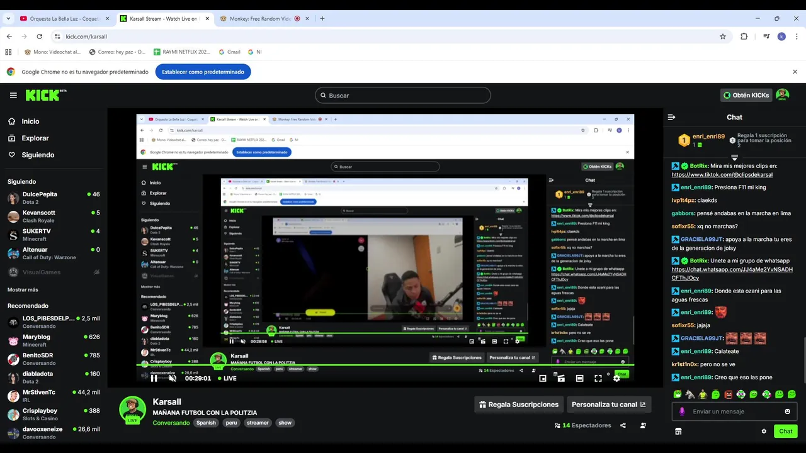This screenshot has height=453, width=806.
Task: Insert green halo blob quick emote
Action: 715,394
